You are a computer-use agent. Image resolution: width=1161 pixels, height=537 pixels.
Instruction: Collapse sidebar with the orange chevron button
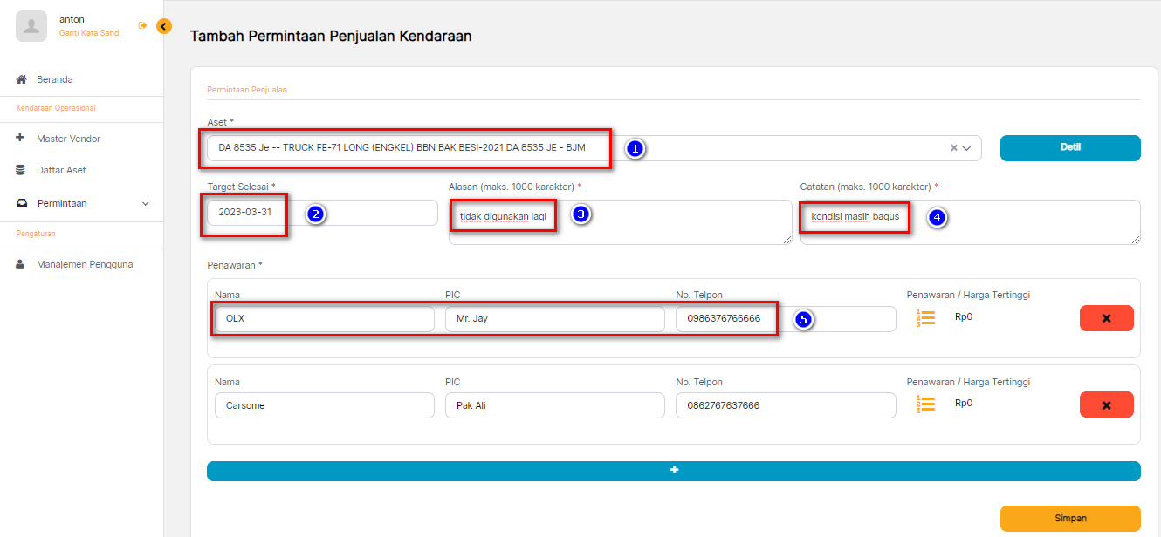tap(164, 26)
